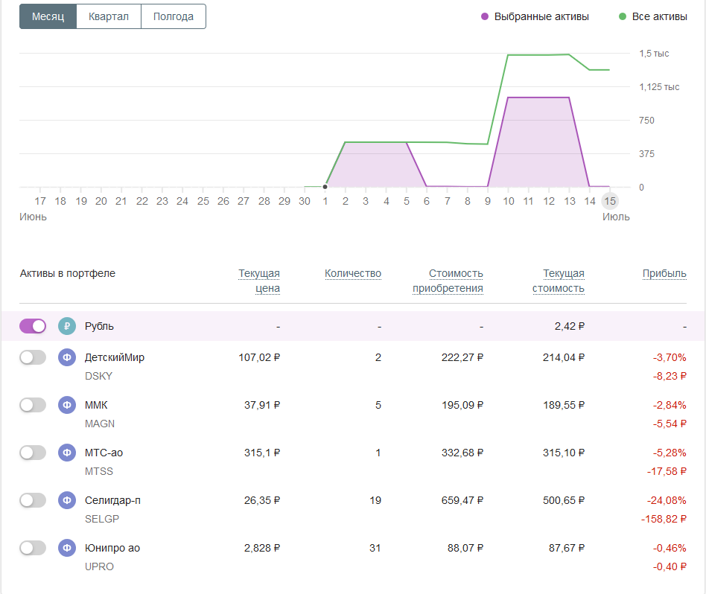Viewport: 706px width, 594px height.
Task: Click the Юнипро ао stock icon
Action: tap(67, 548)
